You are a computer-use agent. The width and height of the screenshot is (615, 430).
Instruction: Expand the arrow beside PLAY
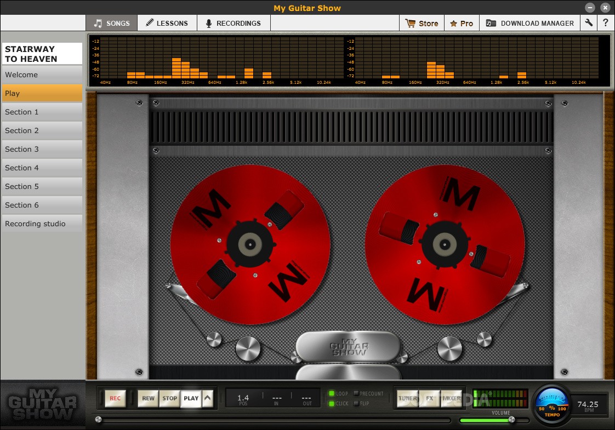pos(208,398)
